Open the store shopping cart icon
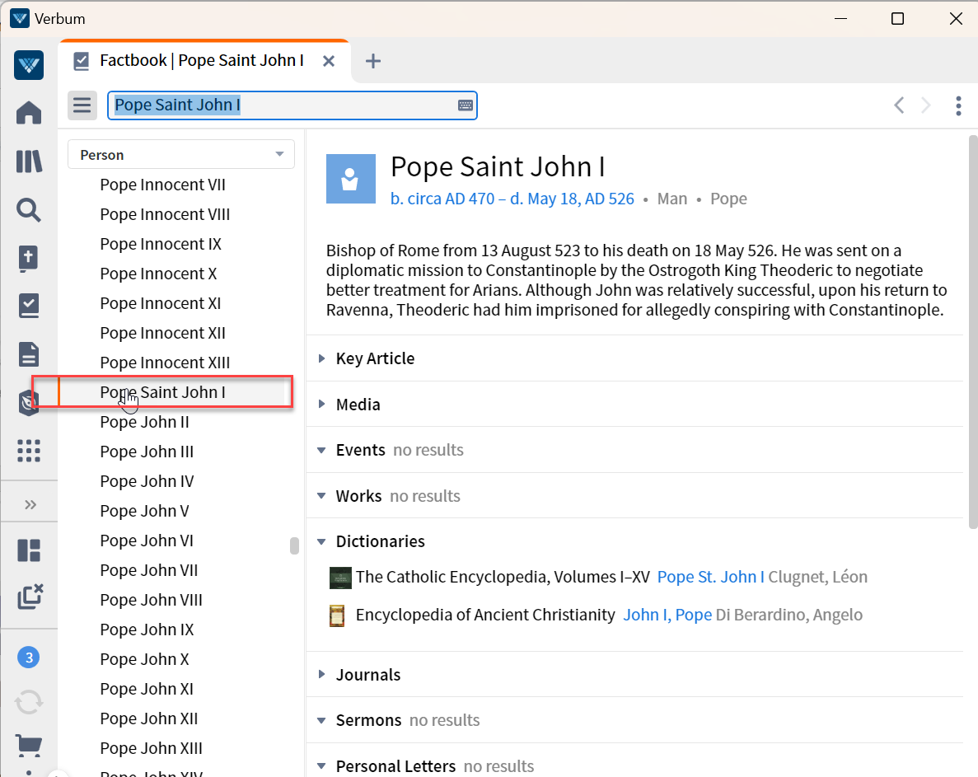The image size is (978, 777). [29, 745]
